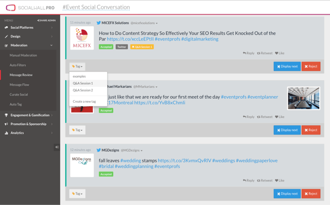The height and width of the screenshot is (205, 330).
Task: Click the sidebar collapse arrow icon
Action: [57, 147]
